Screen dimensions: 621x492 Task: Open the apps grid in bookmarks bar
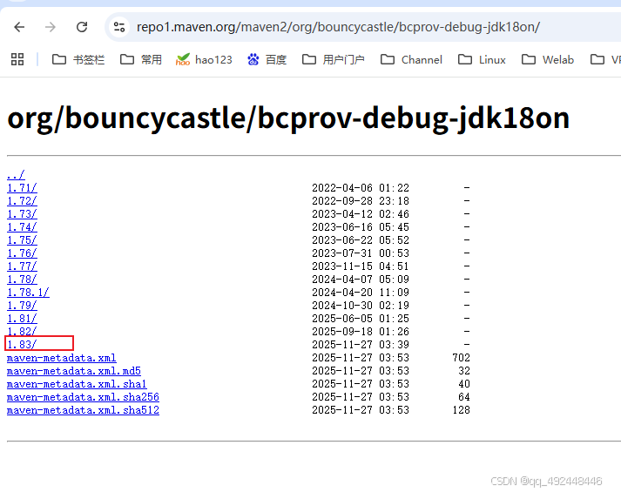point(17,59)
